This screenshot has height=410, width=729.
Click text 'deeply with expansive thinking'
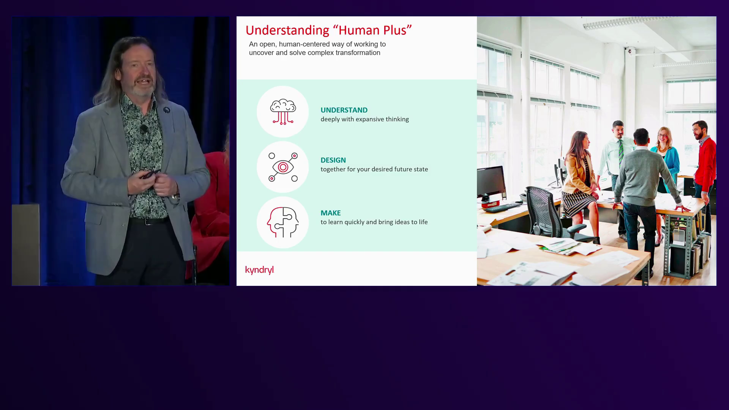tap(364, 119)
